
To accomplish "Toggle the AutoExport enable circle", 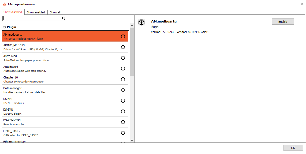I will 123,69.
